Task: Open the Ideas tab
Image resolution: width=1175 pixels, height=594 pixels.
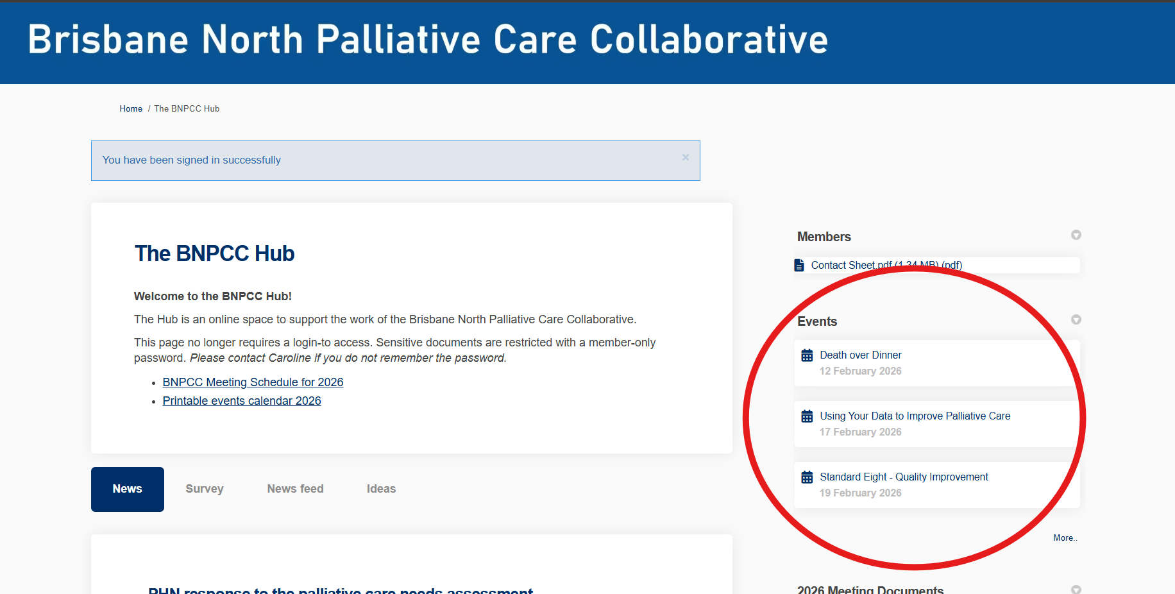Action: 381,489
